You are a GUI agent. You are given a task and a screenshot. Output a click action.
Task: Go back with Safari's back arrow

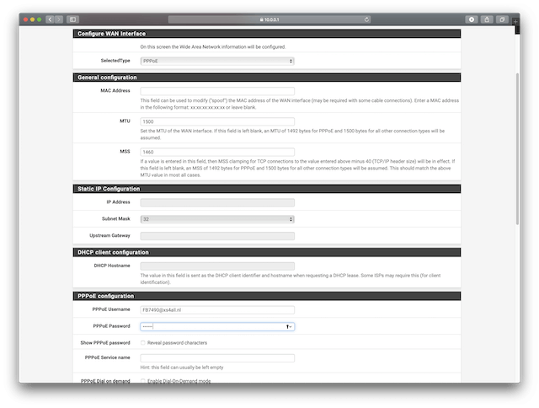[51, 19]
